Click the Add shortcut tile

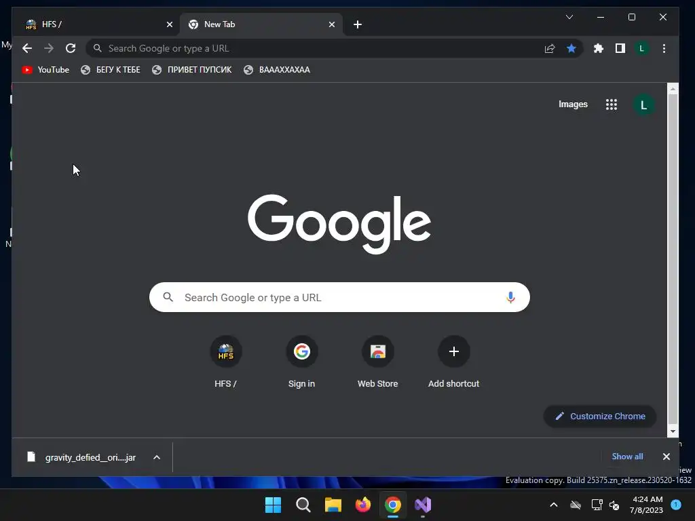[x=453, y=362]
